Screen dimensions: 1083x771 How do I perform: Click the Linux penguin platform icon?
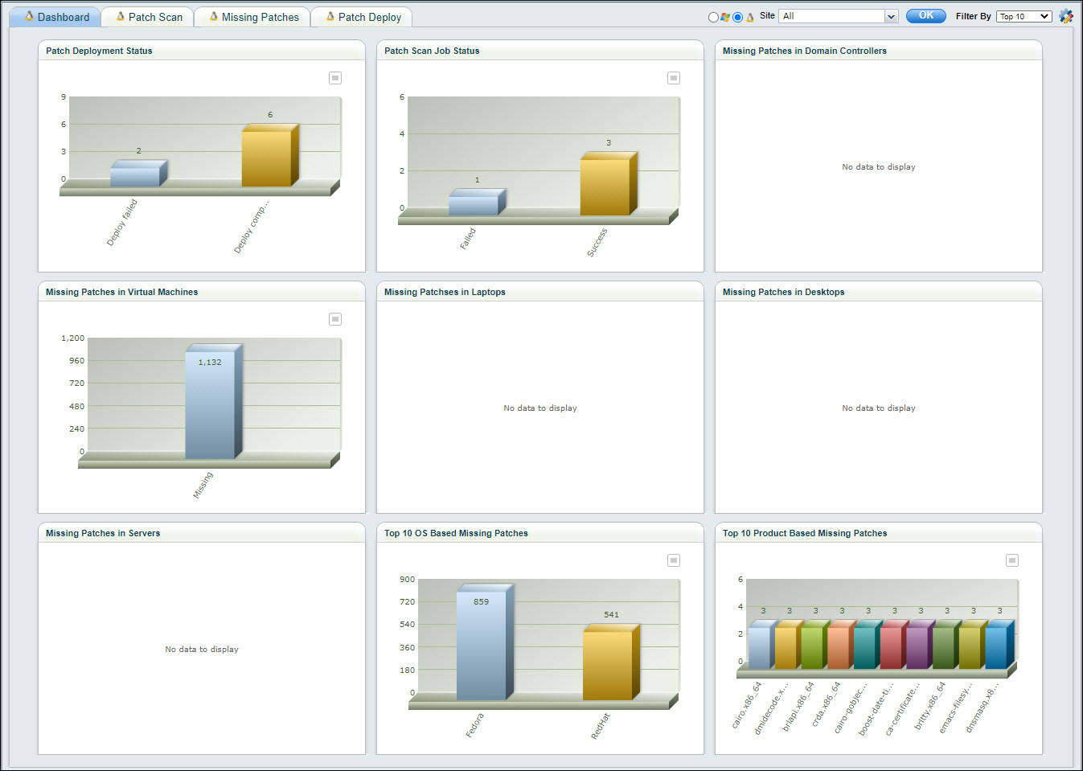coord(750,17)
